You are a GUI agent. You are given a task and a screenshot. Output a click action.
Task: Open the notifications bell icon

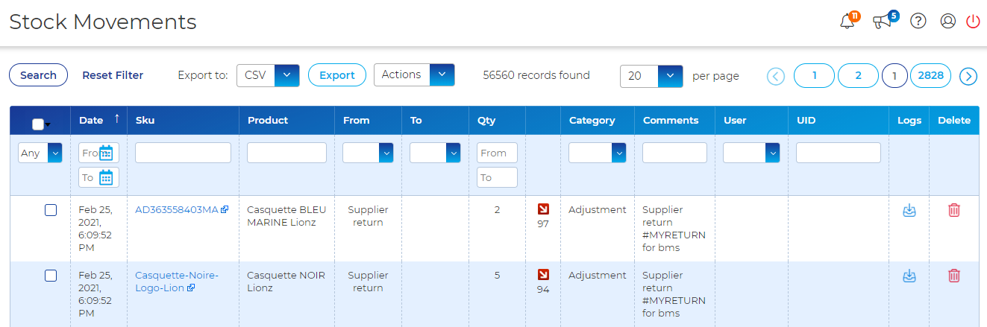[847, 22]
